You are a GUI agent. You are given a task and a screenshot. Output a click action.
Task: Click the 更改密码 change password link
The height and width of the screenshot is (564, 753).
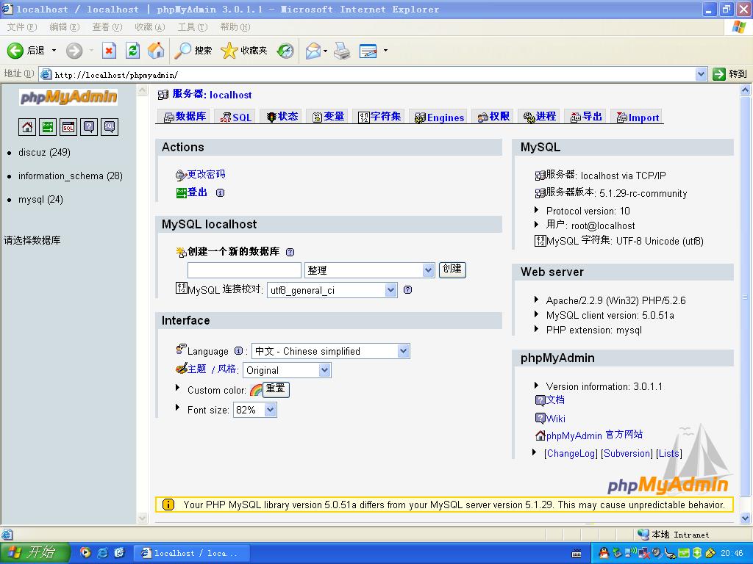coord(206,174)
